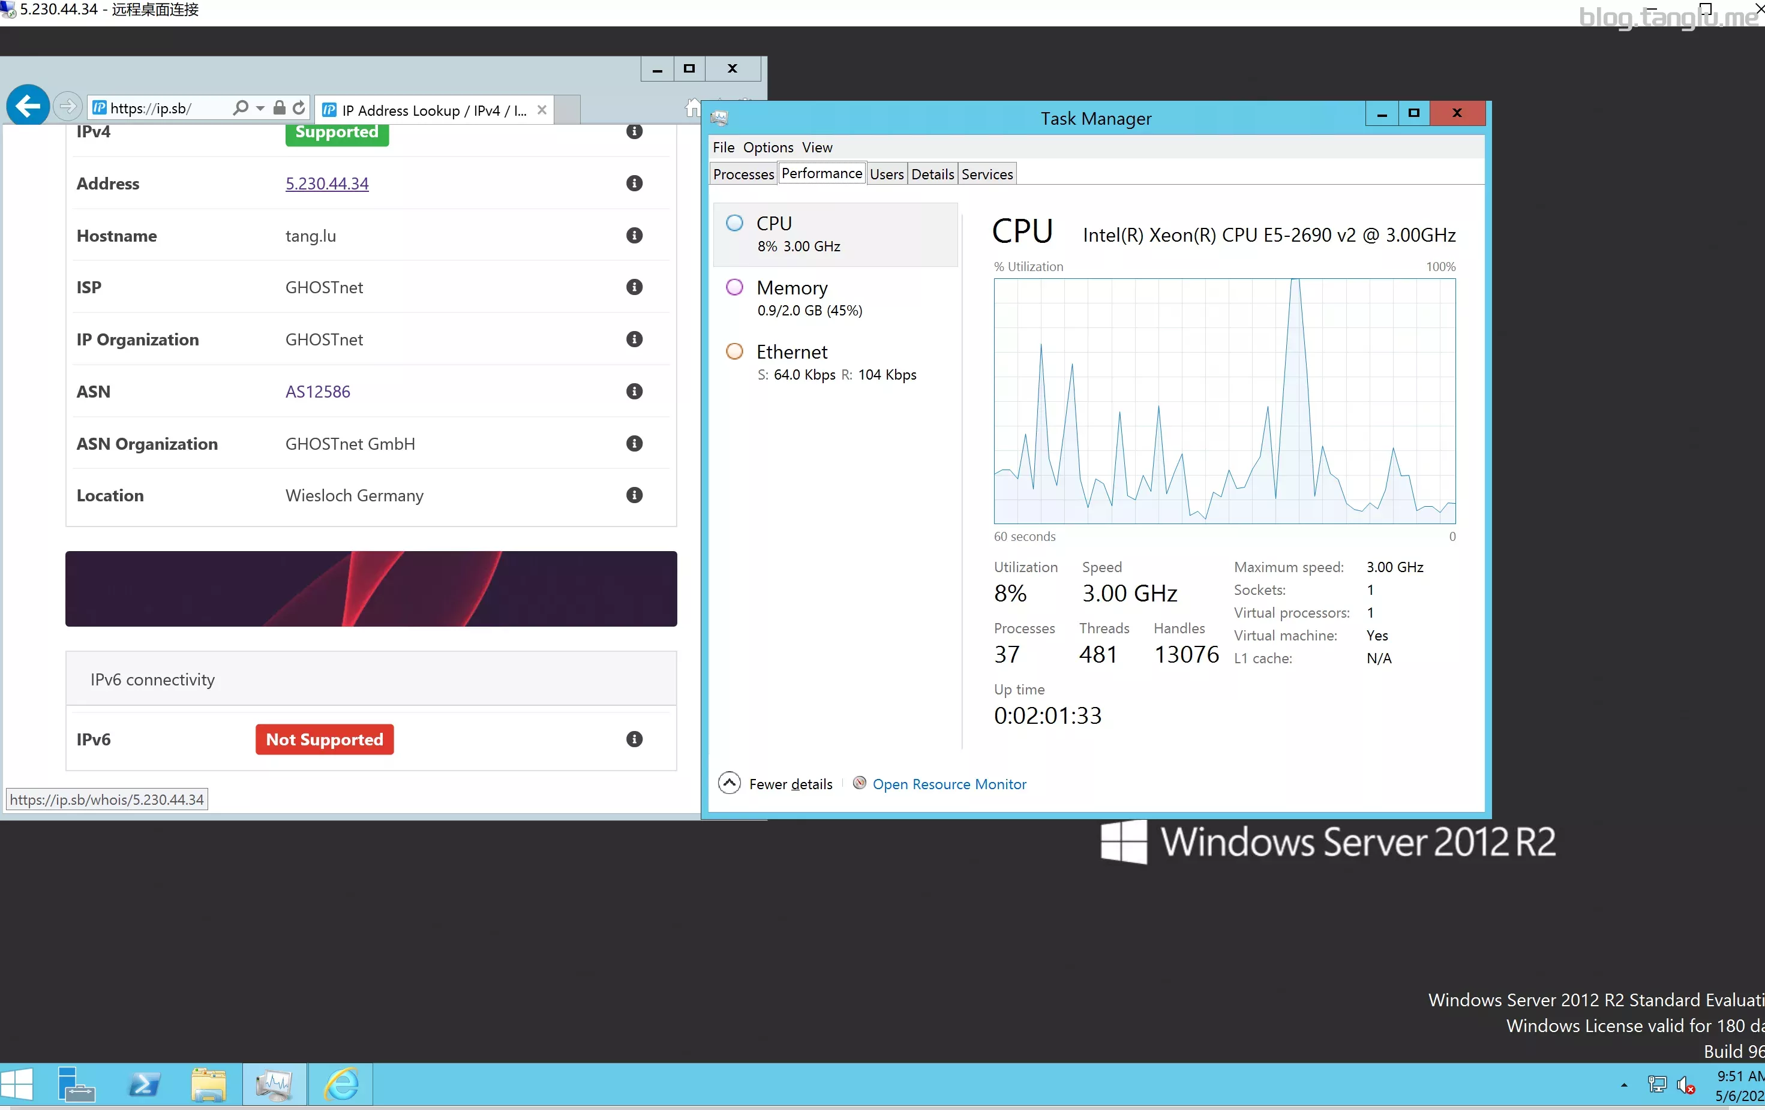This screenshot has height=1110, width=1765.
Task: Click the info icon beside ASN Organization
Action: click(634, 443)
